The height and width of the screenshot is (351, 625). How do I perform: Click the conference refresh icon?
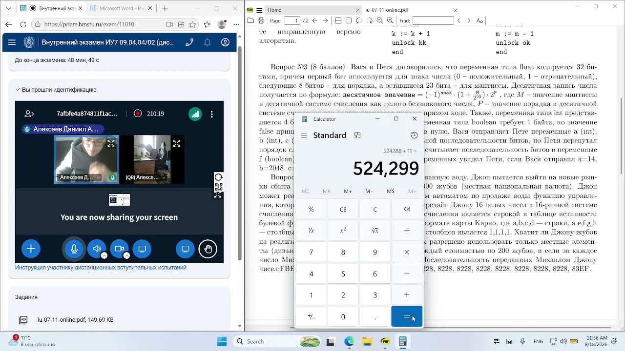[218, 177]
